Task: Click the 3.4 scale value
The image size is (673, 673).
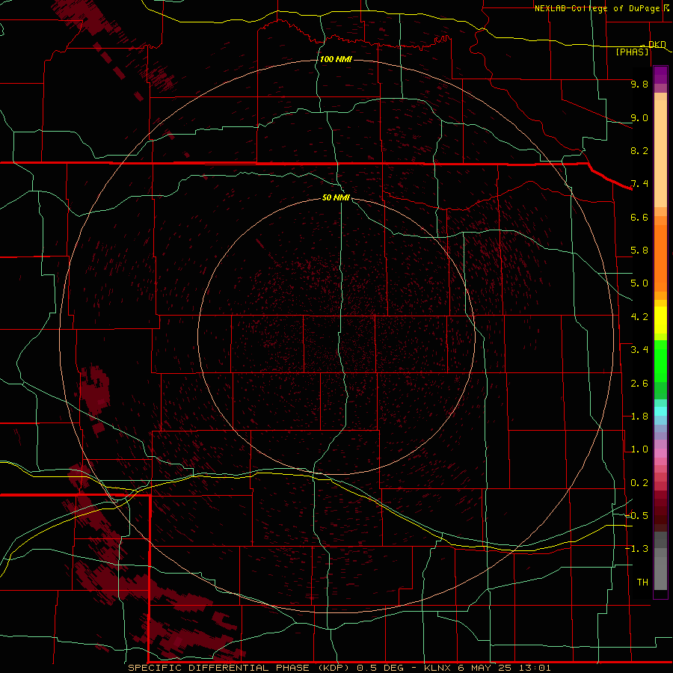Action: (x=639, y=350)
